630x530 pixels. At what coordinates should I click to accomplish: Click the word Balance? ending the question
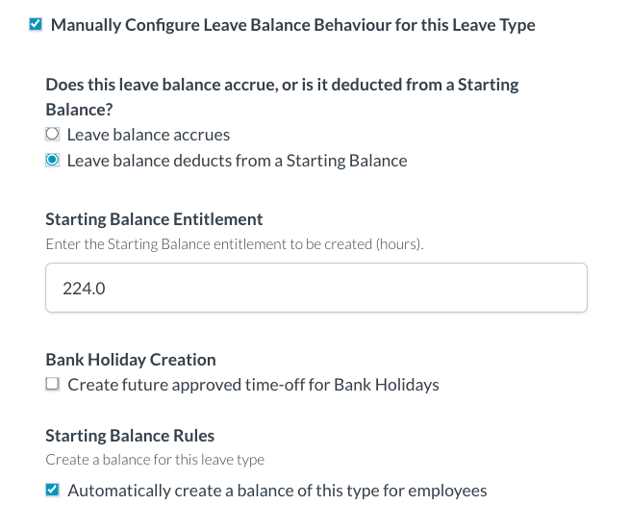point(79,110)
